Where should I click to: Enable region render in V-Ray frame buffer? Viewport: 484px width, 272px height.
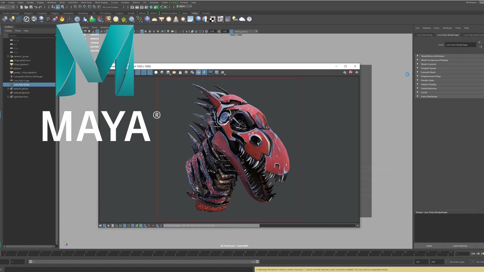[216, 73]
